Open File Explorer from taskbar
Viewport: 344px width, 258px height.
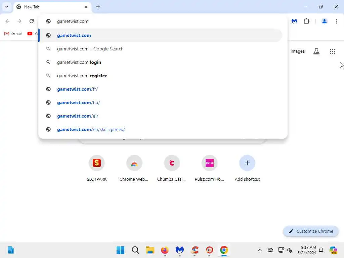(x=150, y=250)
